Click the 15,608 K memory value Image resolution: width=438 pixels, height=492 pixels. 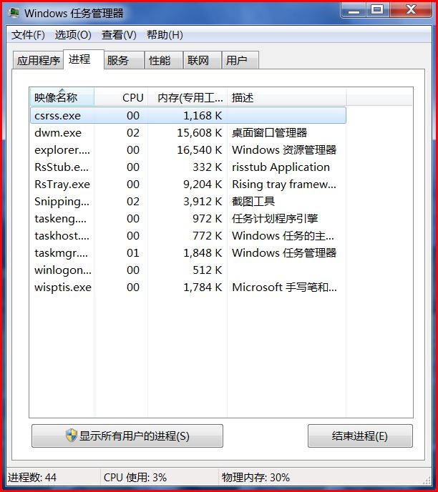200,133
